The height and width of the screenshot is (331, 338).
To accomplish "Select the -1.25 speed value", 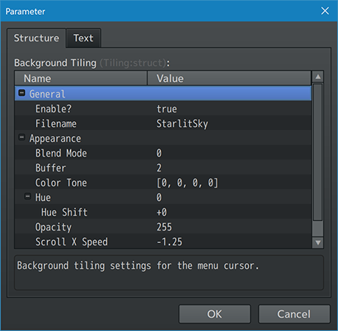I will pos(170,242).
